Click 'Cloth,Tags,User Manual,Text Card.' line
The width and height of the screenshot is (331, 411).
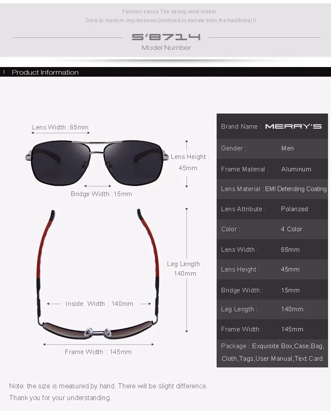click(x=273, y=359)
